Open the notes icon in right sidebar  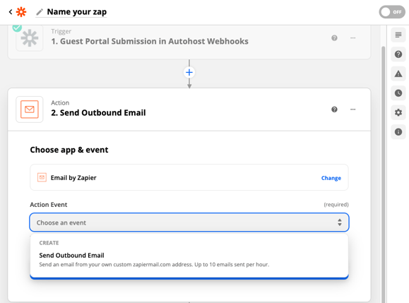(398, 35)
